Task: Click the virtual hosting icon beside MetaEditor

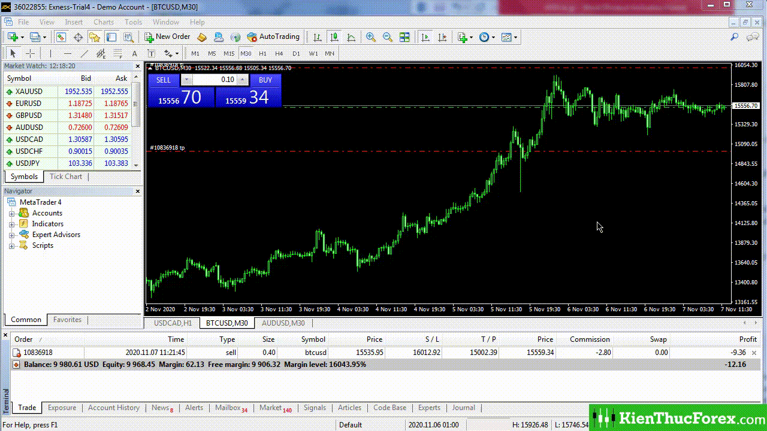Action: pyautogui.click(x=219, y=37)
